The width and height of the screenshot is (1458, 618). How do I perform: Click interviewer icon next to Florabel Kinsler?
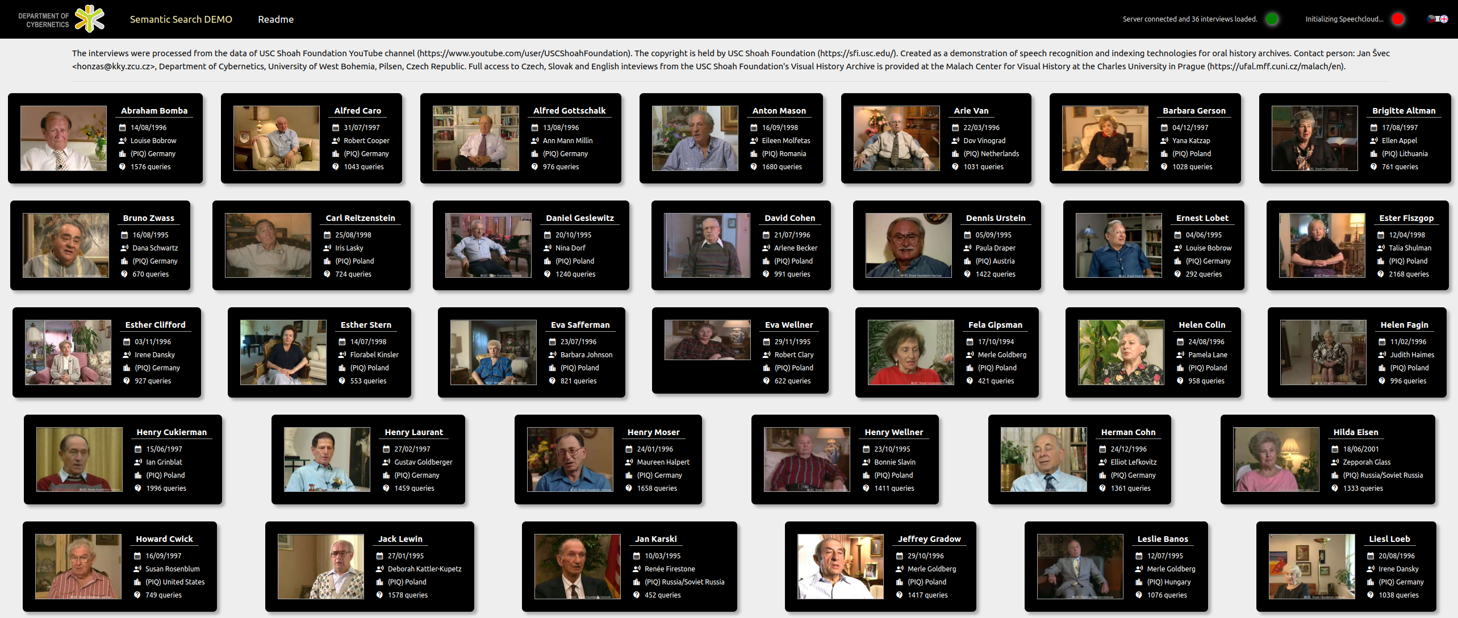click(x=342, y=355)
